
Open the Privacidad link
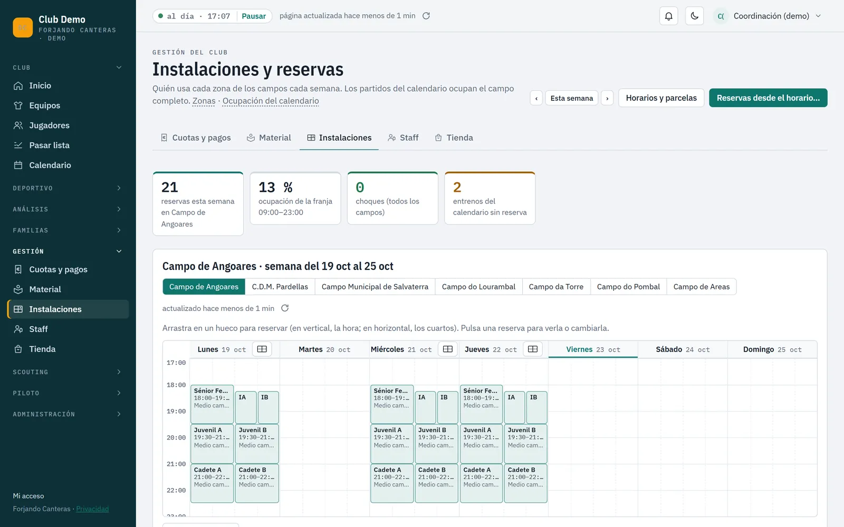92,509
